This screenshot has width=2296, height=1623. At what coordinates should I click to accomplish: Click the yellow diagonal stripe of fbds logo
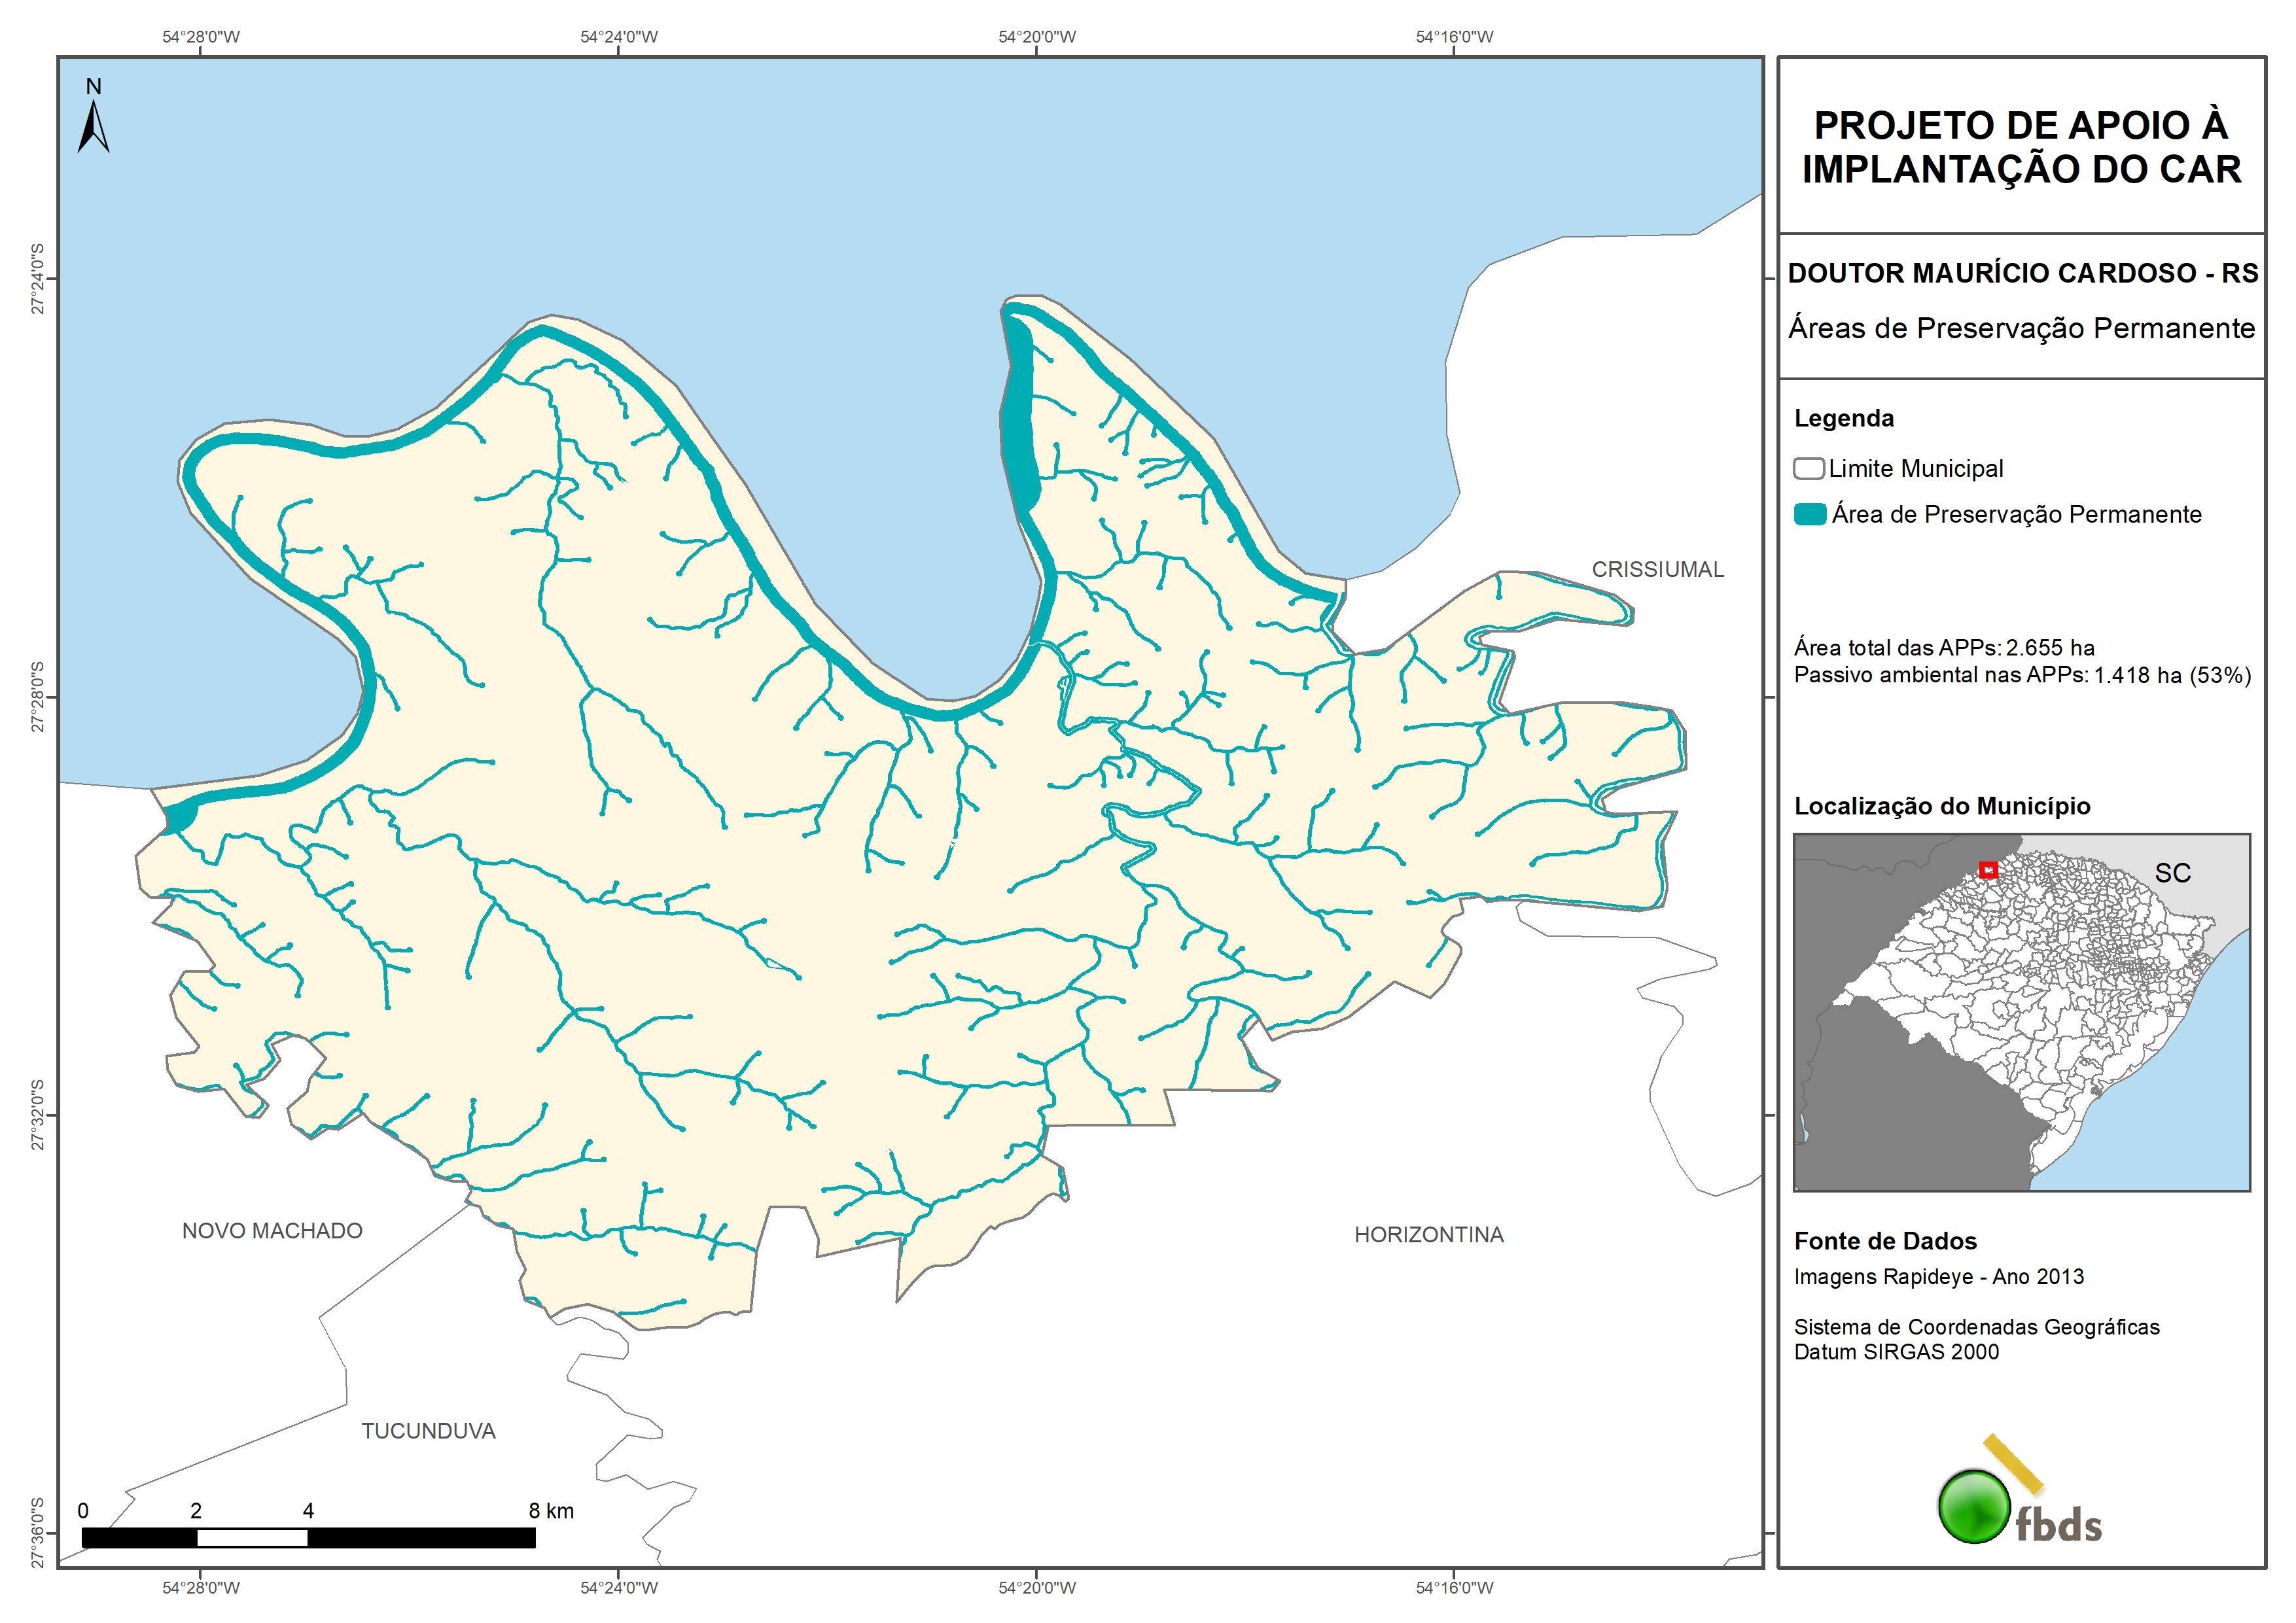[2013, 1463]
